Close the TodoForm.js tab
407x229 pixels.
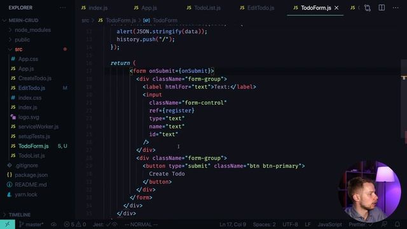[336, 8]
